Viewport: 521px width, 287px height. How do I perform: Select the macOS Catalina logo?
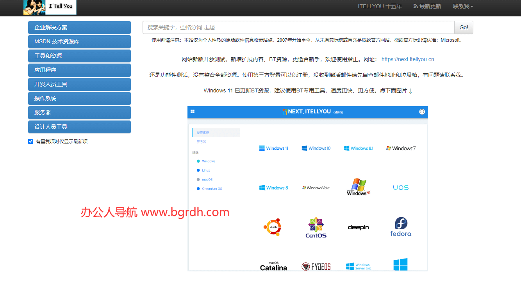pos(273,266)
